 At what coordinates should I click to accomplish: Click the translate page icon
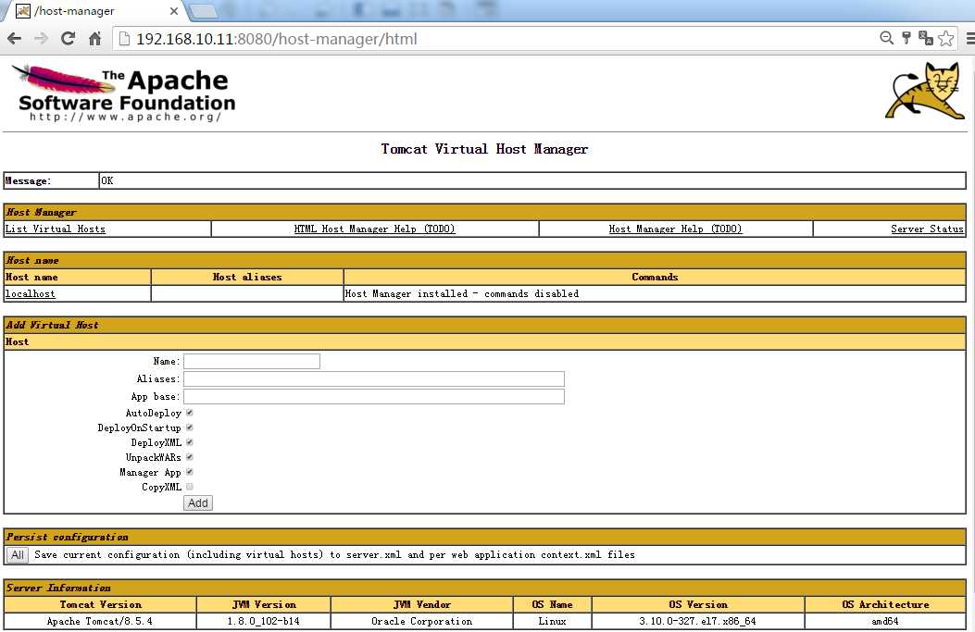pos(925,38)
